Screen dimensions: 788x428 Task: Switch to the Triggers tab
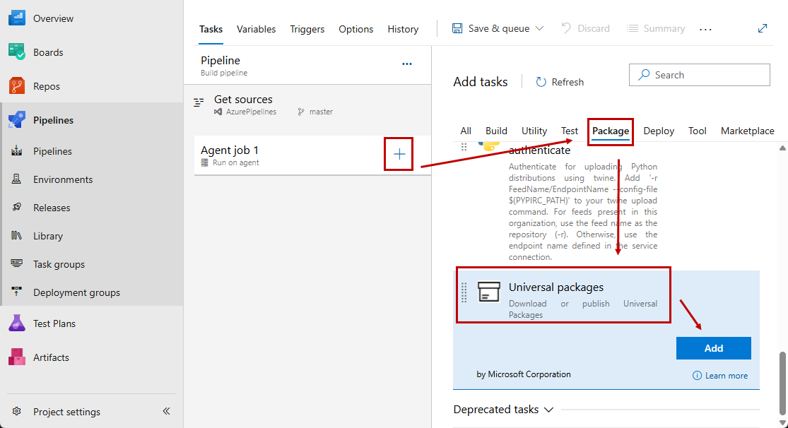coord(307,29)
